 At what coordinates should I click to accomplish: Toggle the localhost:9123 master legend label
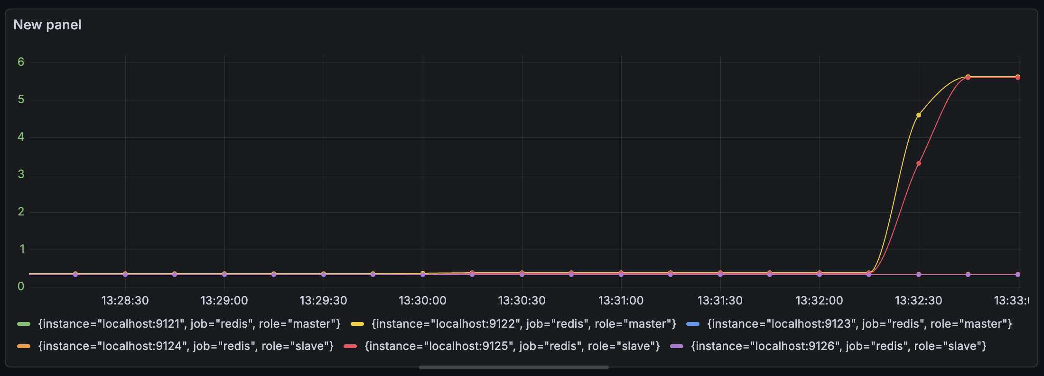click(859, 324)
